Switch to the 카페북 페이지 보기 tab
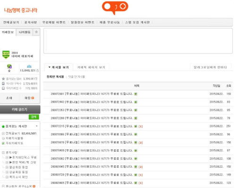Viewport: 236px width, 188px height. [91, 67]
